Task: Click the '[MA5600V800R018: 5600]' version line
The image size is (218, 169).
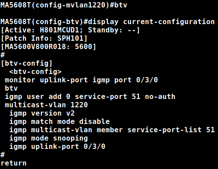Action: point(49,47)
